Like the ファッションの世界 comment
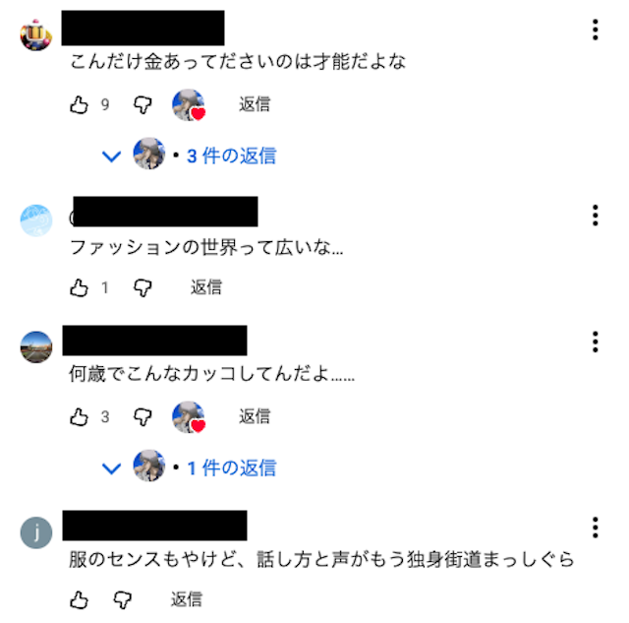 click(79, 287)
